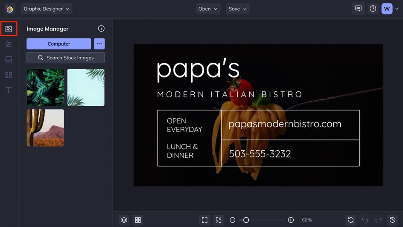403x227 pixels.
Task: Select the palm leaves on blue thumbnail
Action: coord(86,87)
